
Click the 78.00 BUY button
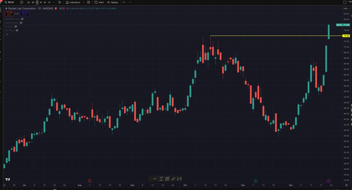pos(24,13)
